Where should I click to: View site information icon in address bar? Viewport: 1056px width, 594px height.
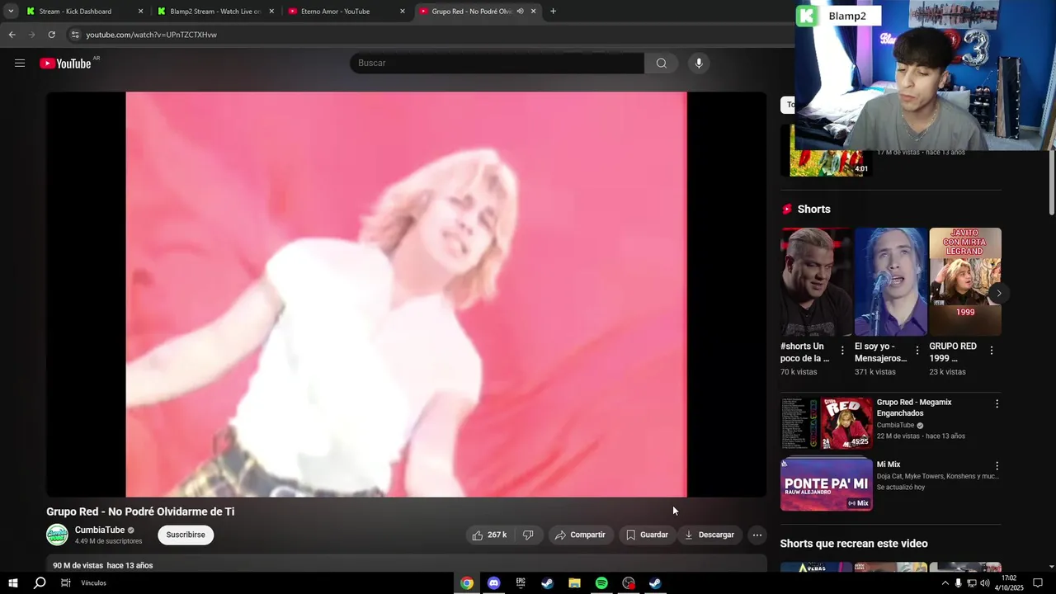[75, 35]
